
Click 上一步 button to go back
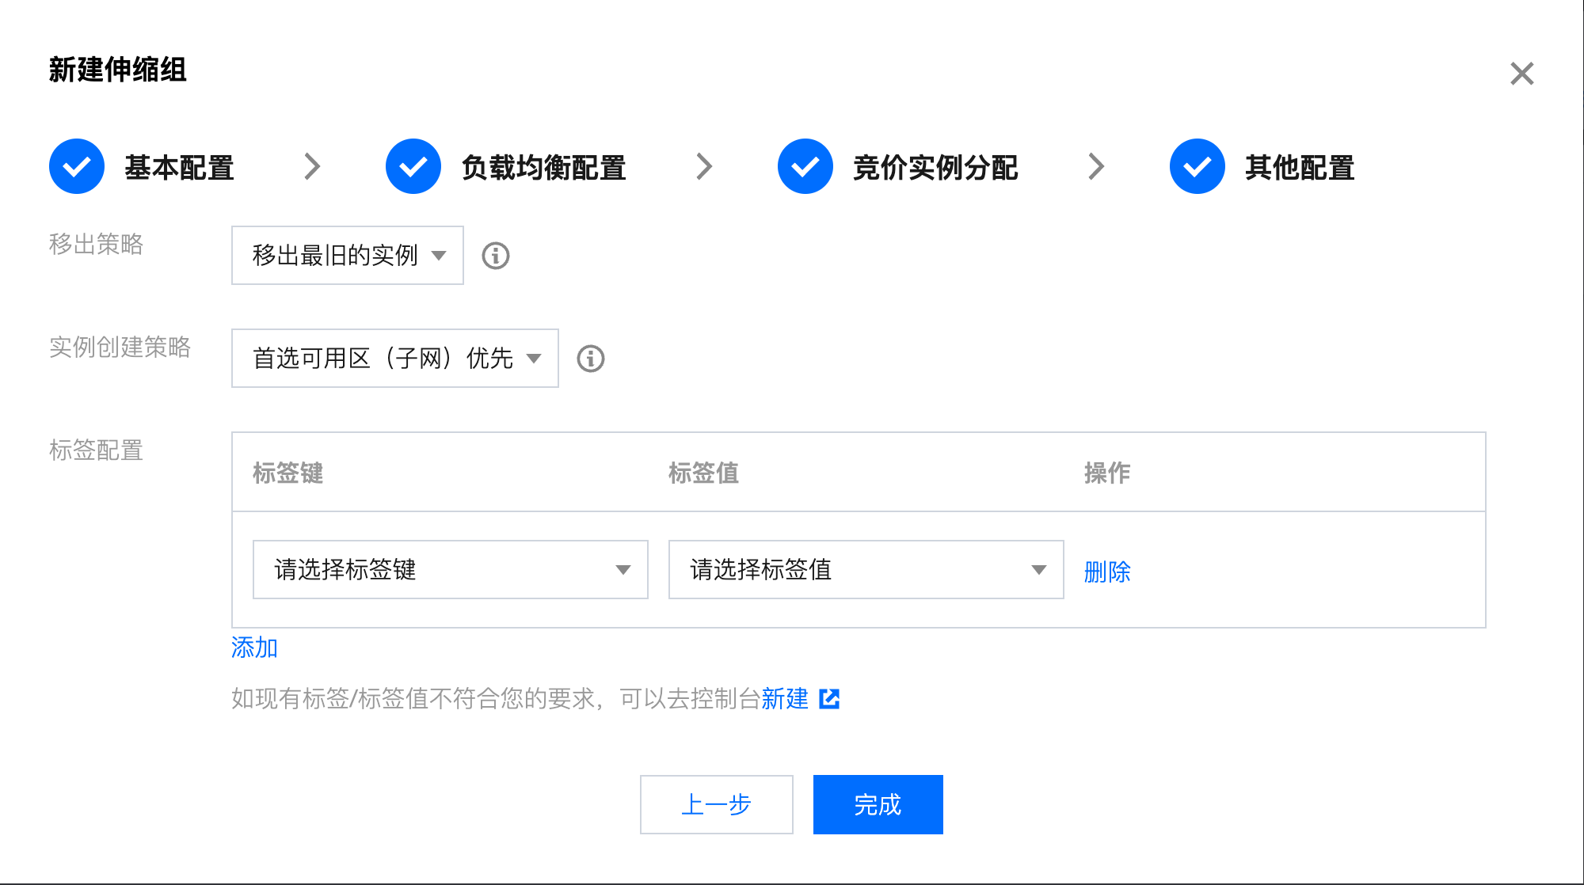pyautogui.click(x=716, y=804)
